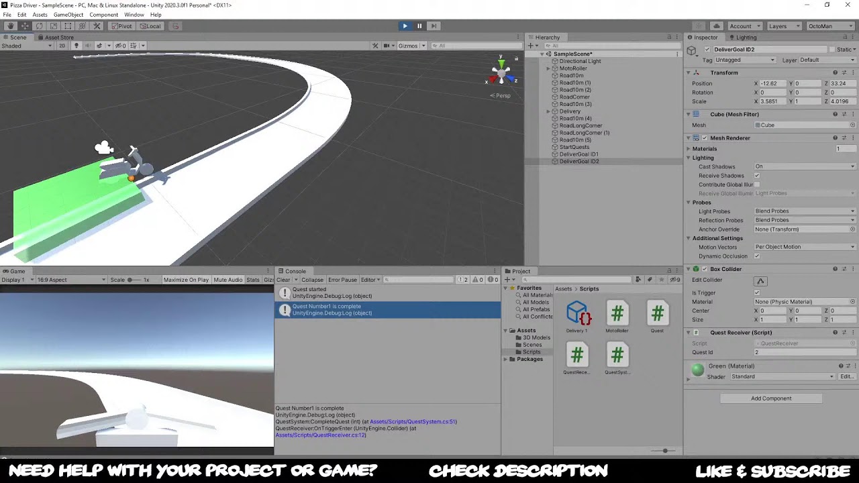859x483 pixels.
Task: Open the QuestSystem.cs:51 link
Action: (x=413, y=422)
